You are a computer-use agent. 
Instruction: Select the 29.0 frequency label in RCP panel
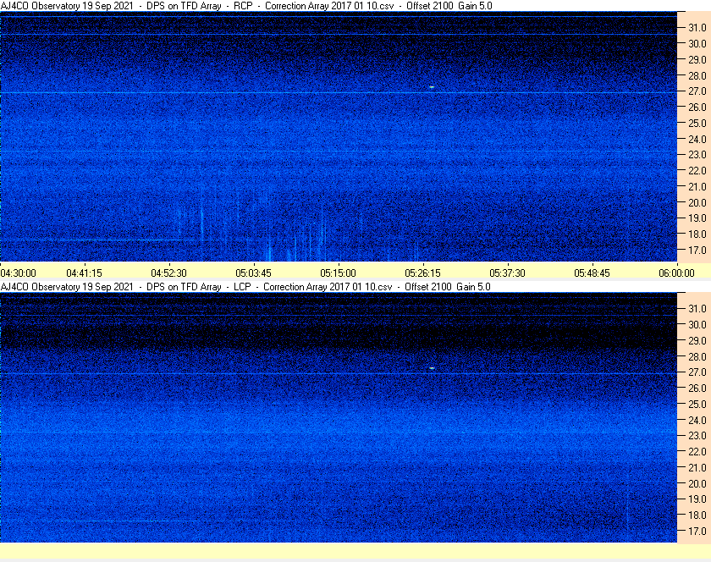(697, 59)
